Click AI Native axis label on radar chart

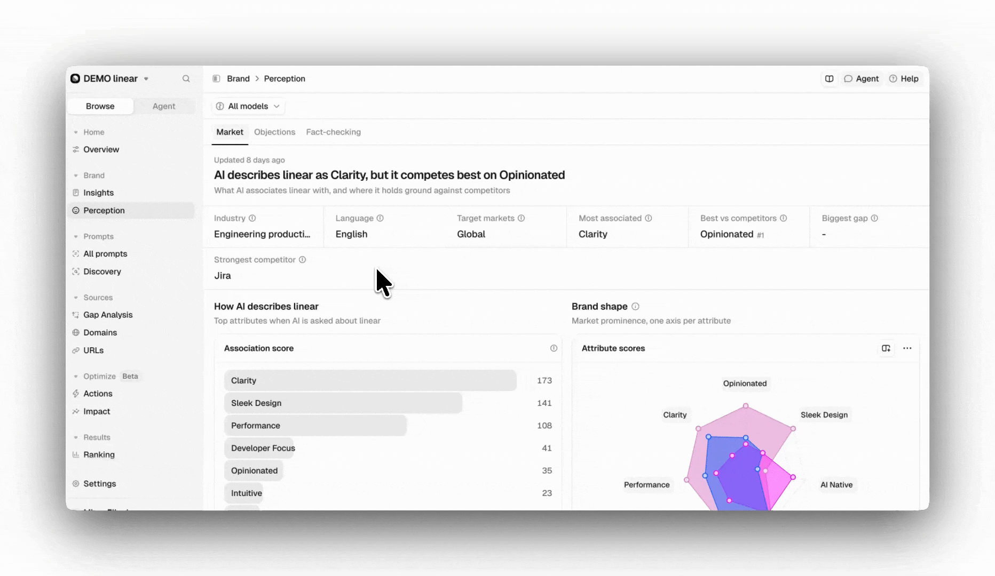(836, 485)
